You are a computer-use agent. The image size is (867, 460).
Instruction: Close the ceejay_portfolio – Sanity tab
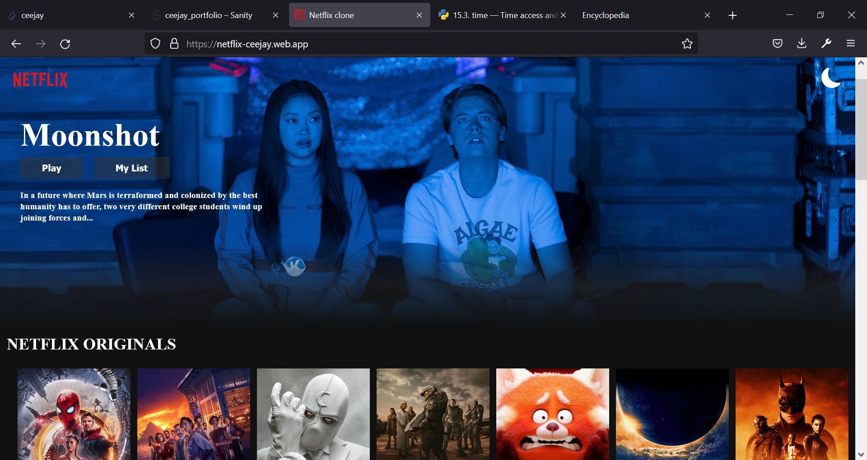coord(275,15)
